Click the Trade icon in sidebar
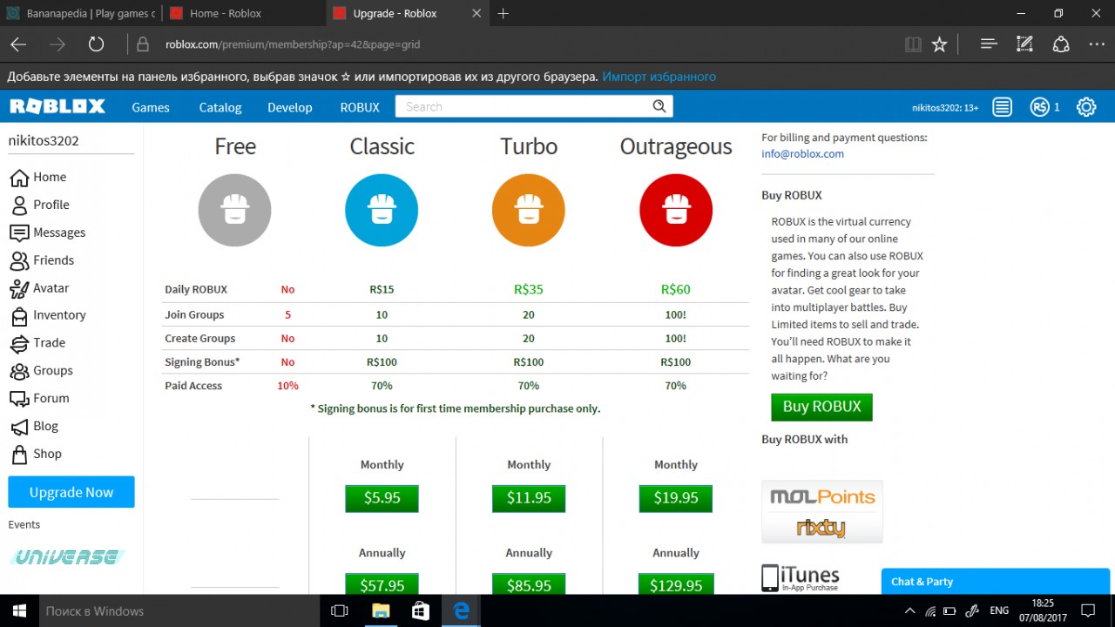This screenshot has width=1115, height=627. coord(19,343)
